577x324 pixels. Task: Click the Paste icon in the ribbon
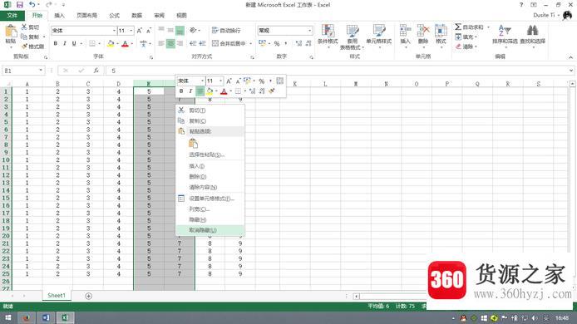pyautogui.click(x=10, y=32)
